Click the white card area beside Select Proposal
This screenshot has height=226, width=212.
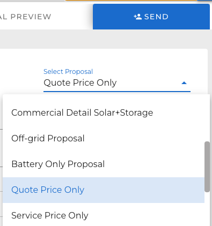point(21,75)
